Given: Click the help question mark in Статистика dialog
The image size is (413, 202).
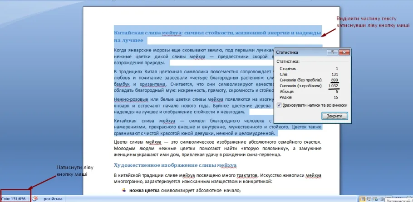Looking at the screenshot, I should 332,52.
